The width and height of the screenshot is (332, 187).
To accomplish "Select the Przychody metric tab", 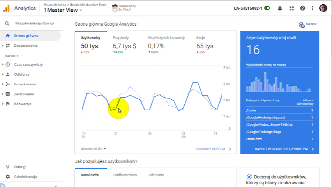I will point(125,44).
